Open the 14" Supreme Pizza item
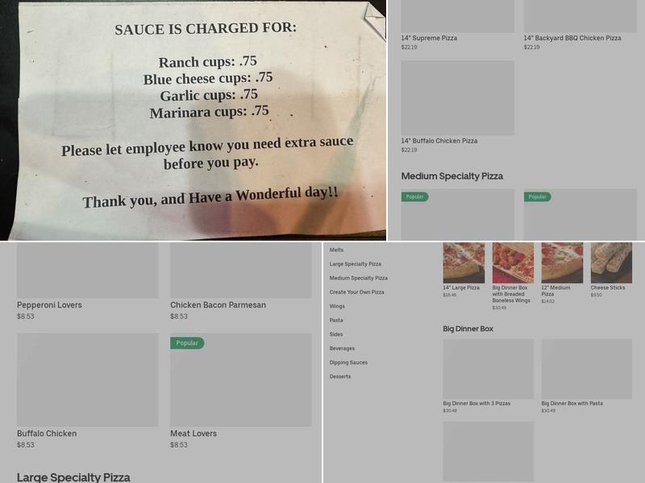 (457, 16)
